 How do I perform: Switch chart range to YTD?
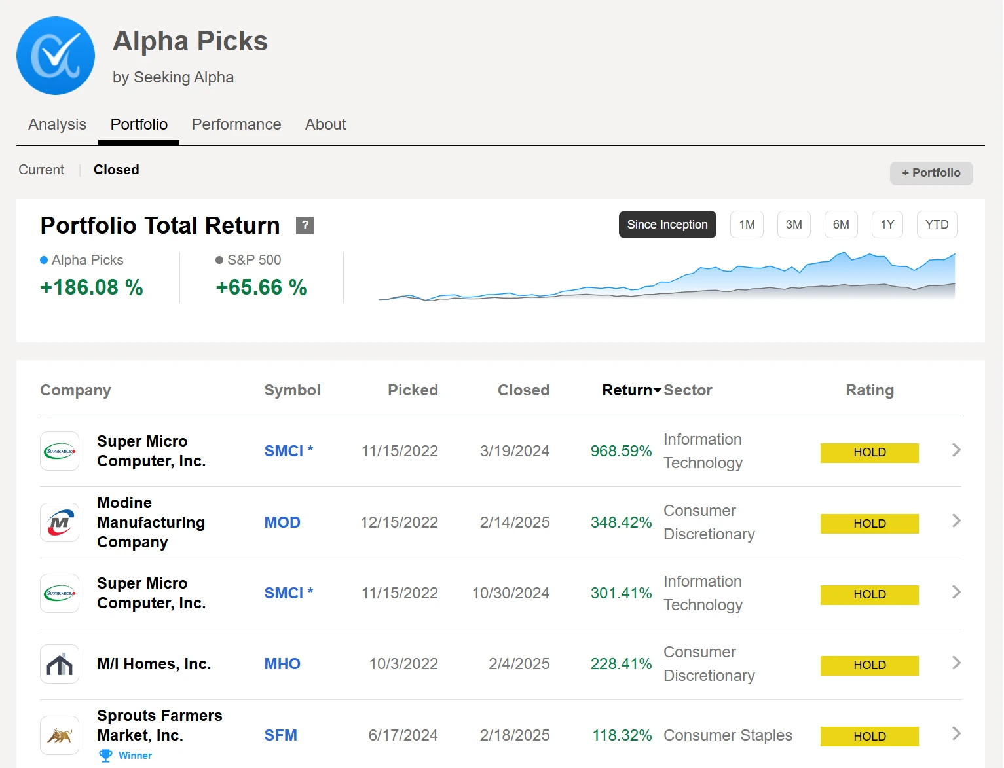937,225
